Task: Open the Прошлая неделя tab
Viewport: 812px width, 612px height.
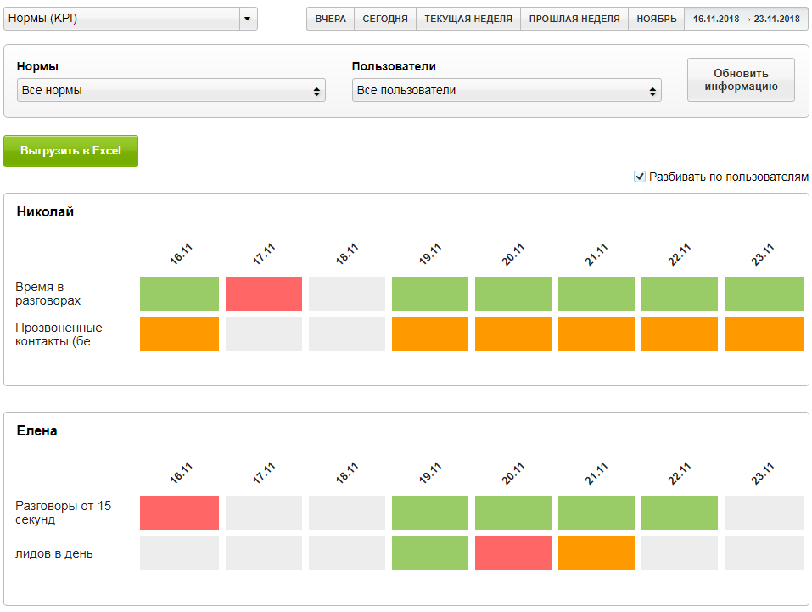Action: 574,19
